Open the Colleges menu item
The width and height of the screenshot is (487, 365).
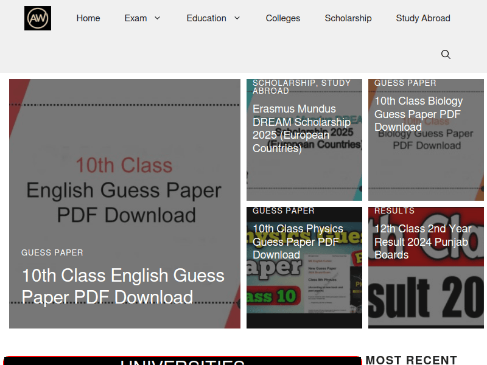283,18
